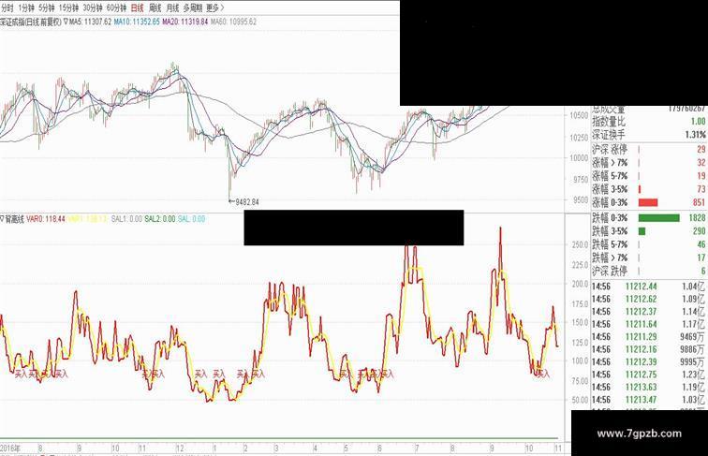Click the MA10 value 11352.65
This screenshot has height=456, width=708.
click(x=137, y=22)
